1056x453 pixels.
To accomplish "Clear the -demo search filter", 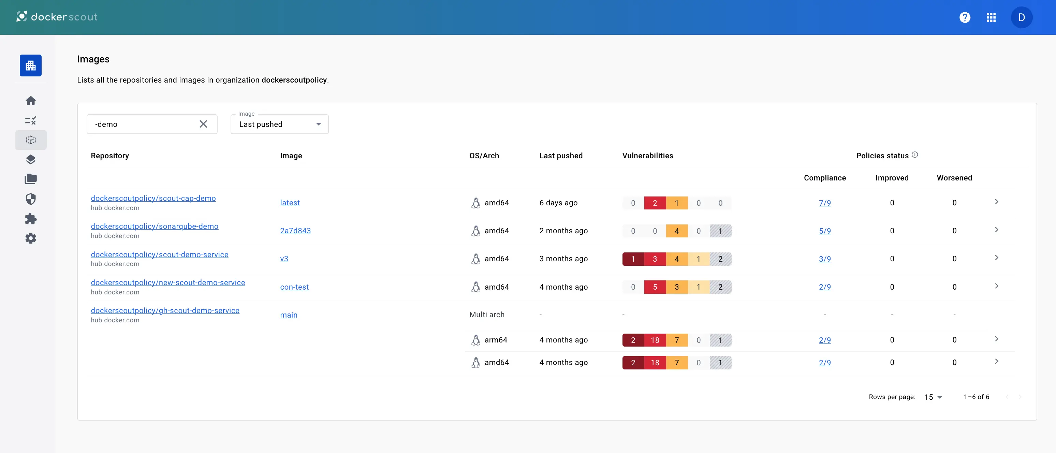I will coord(203,124).
